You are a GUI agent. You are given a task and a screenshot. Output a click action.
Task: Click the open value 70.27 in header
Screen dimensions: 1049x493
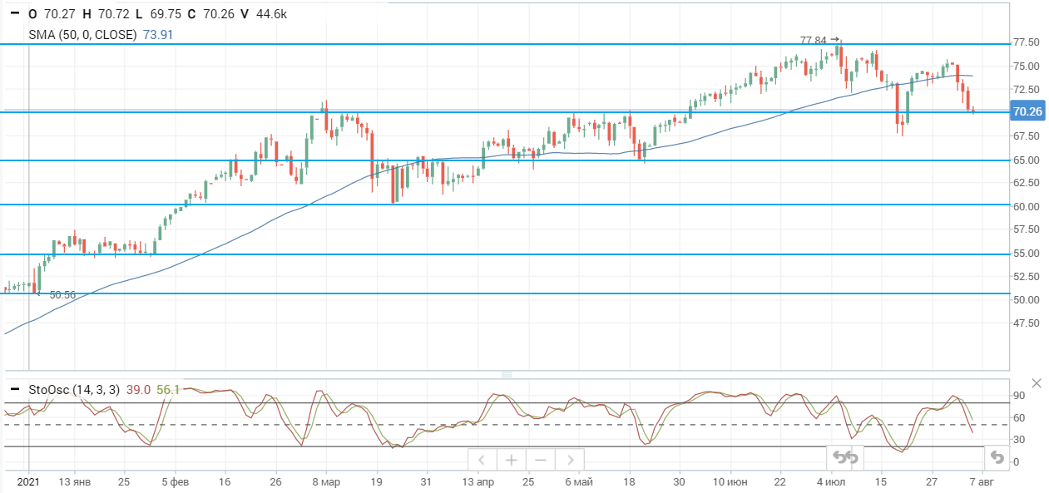60,14
